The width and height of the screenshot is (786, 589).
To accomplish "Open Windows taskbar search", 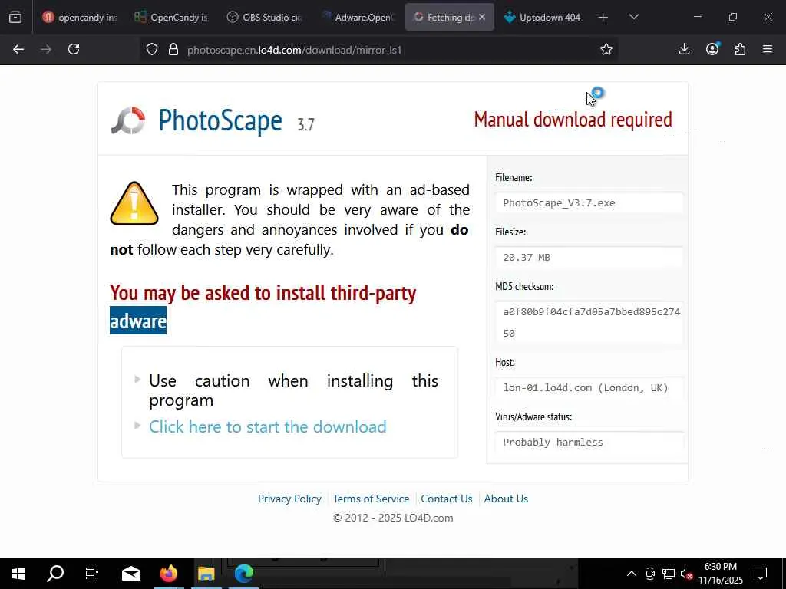I will click(55, 574).
